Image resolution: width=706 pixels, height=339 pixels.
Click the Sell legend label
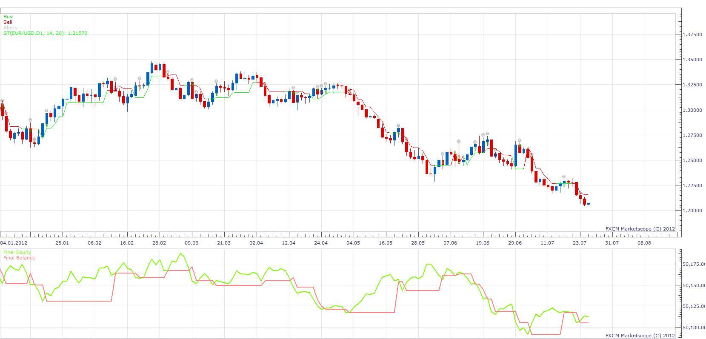8,22
